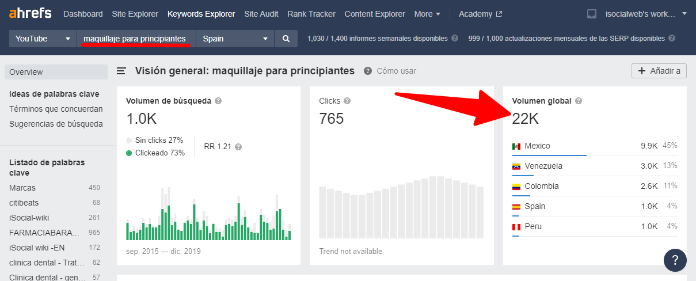Click the Ahrefs logo

coord(30,13)
